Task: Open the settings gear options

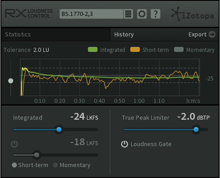Action: pos(142,14)
